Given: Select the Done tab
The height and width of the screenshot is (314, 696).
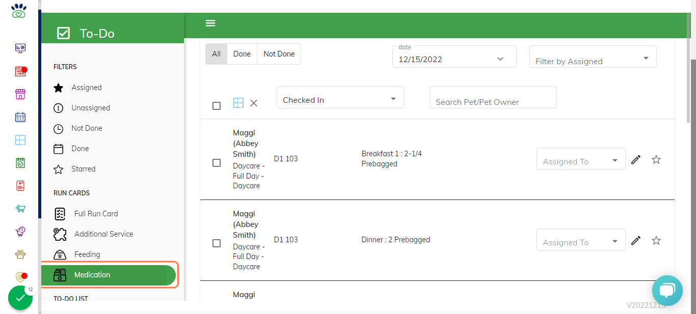Looking at the screenshot, I should pos(242,54).
